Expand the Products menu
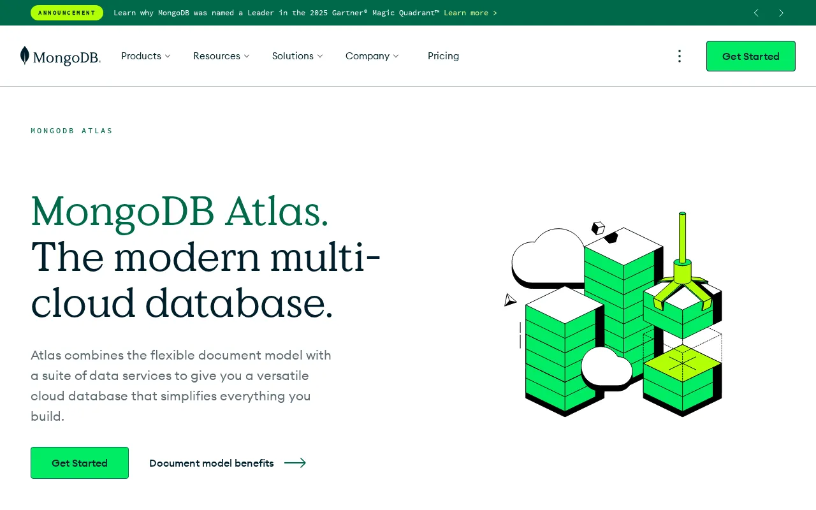The width and height of the screenshot is (816, 510). point(146,56)
